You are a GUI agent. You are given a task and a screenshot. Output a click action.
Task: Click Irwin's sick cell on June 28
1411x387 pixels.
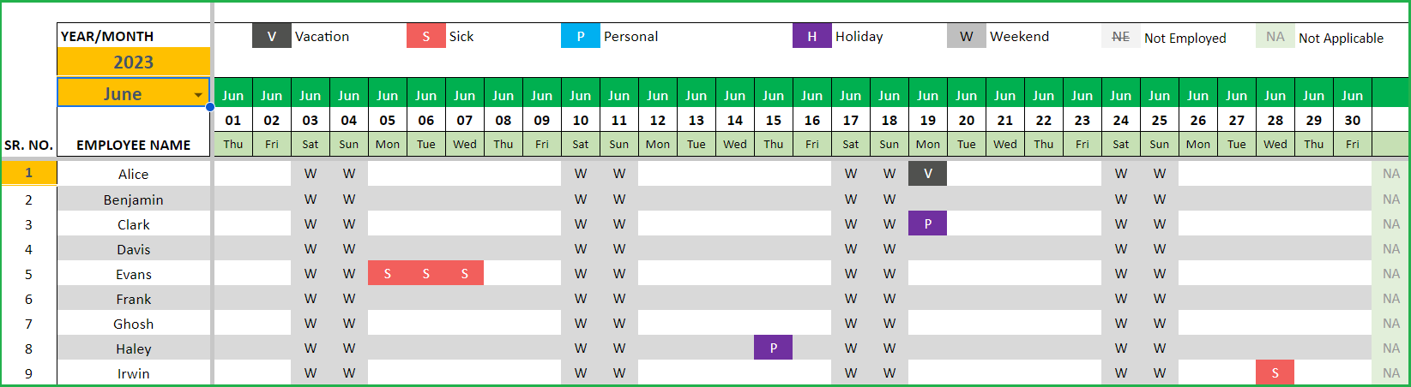click(x=1275, y=372)
